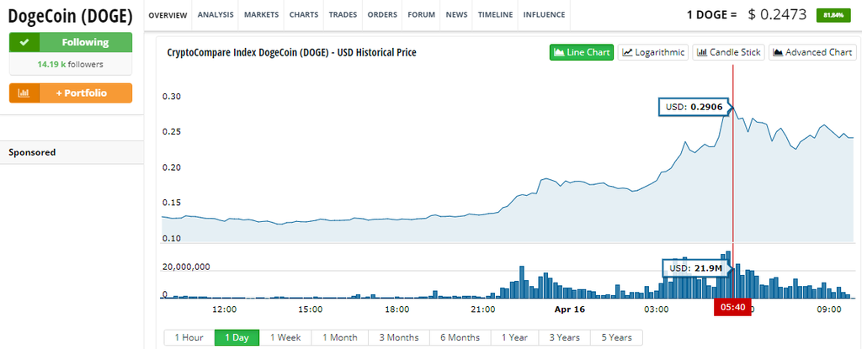Click the red 05:40 time marker
This screenshot has height=349, width=862.
(x=732, y=307)
